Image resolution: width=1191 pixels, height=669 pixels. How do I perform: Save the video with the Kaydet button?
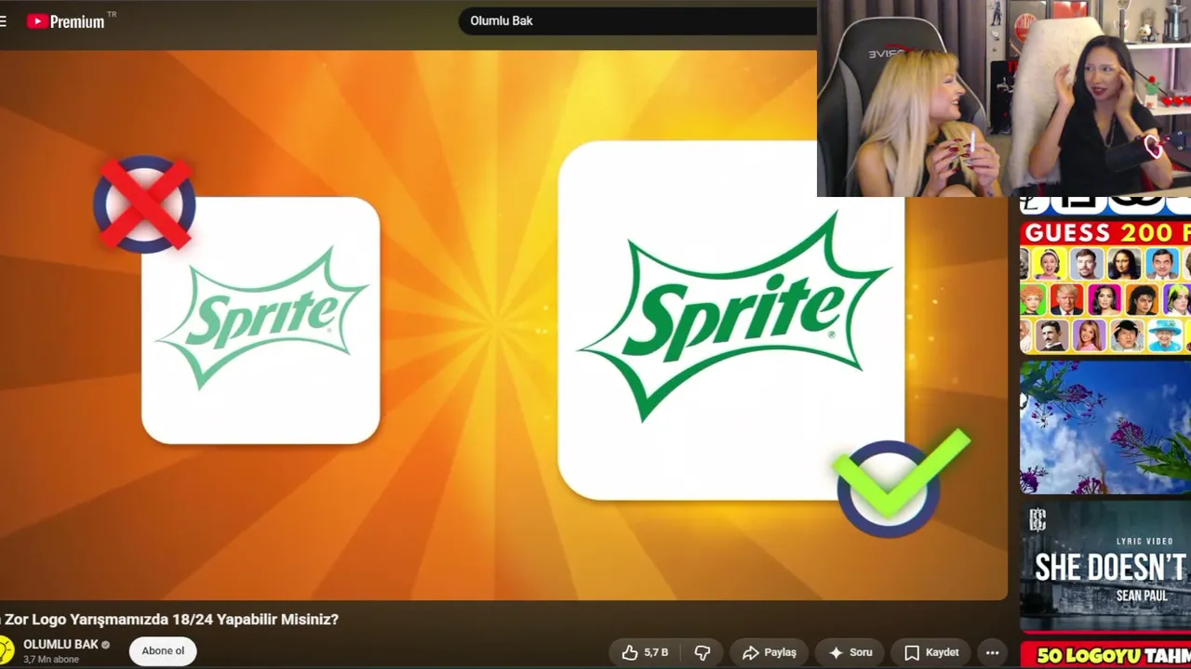931,652
